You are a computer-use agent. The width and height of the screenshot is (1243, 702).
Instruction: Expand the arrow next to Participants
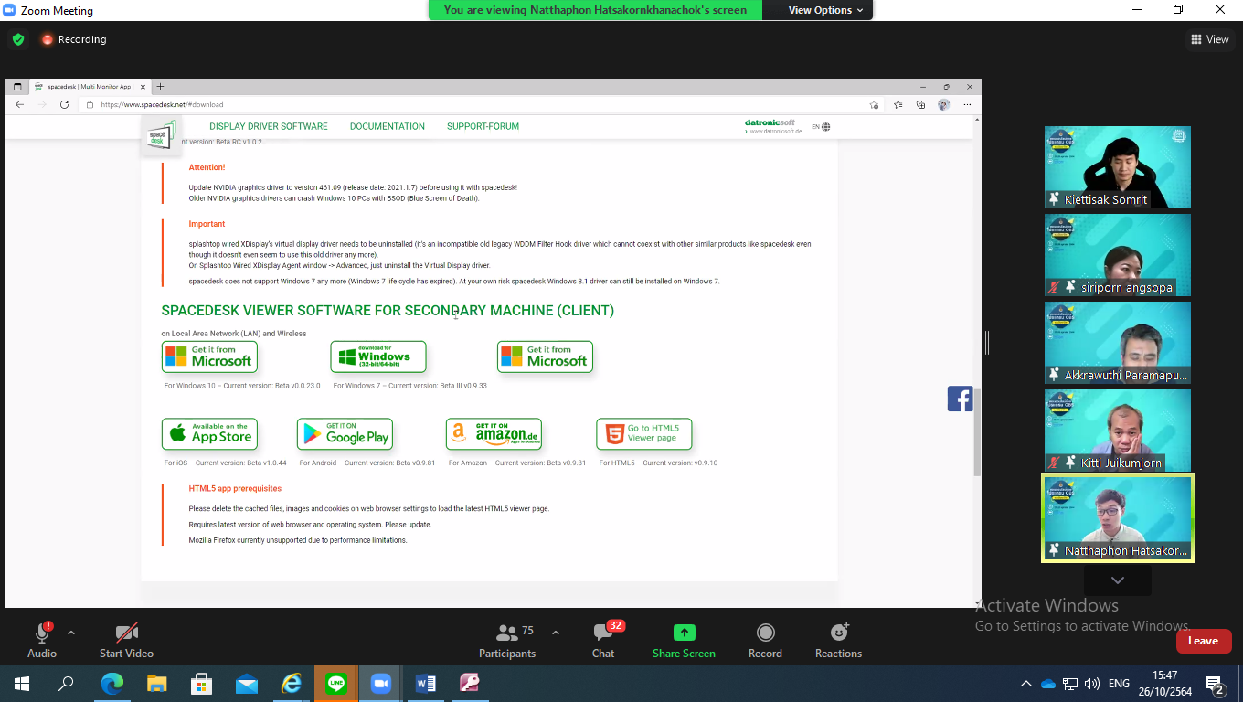(x=555, y=633)
